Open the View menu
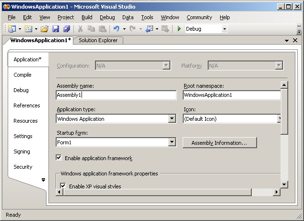The image size is (304, 221). click(x=45, y=17)
